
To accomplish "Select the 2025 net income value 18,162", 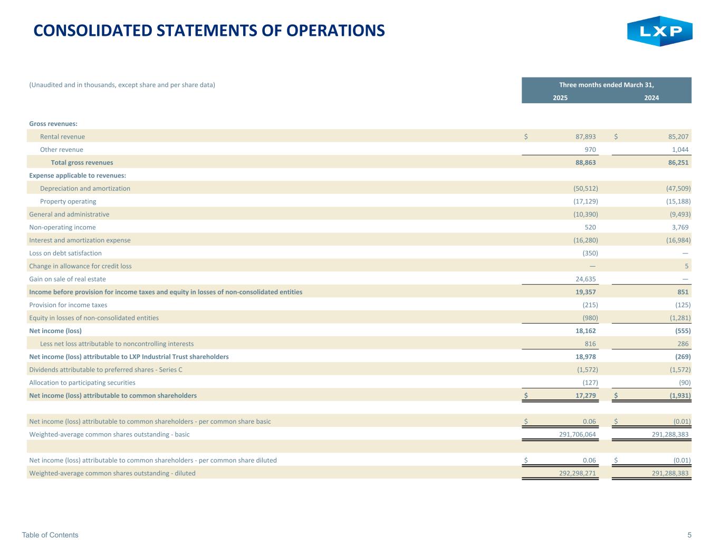I will click(x=585, y=330).
